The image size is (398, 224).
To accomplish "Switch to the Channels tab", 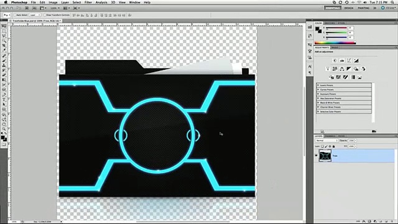I will 330,136.
